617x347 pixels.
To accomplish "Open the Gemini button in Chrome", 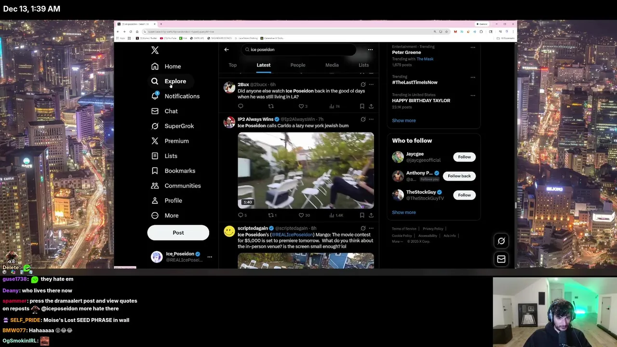I will (x=481, y=24).
